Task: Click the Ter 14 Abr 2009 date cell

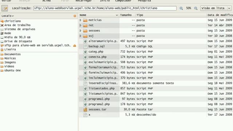Action: click(x=220, y=25)
